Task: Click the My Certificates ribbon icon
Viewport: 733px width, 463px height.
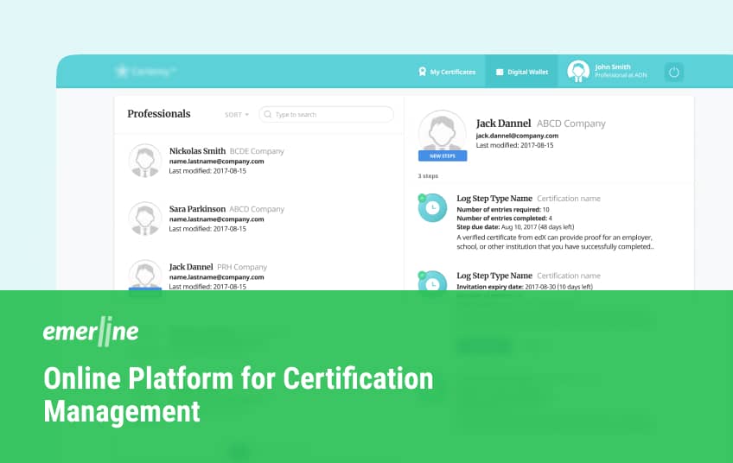Action: point(422,72)
